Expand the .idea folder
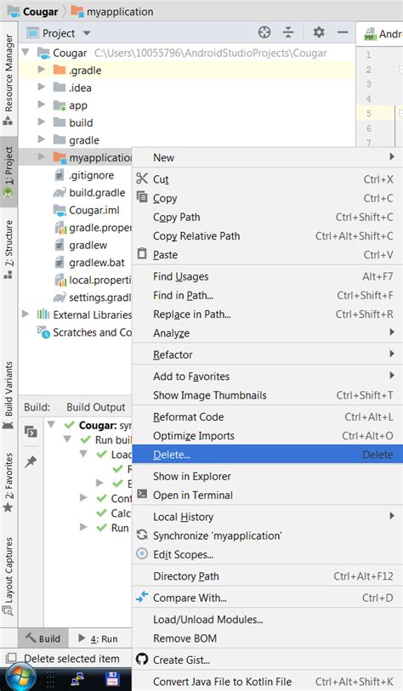 click(41, 88)
